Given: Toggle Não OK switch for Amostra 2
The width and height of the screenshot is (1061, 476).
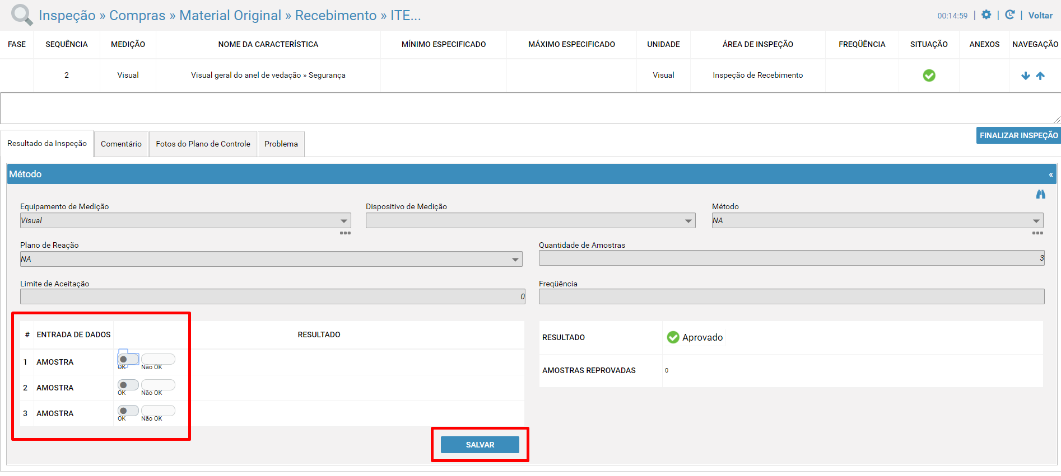Looking at the screenshot, I should point(158,385).
